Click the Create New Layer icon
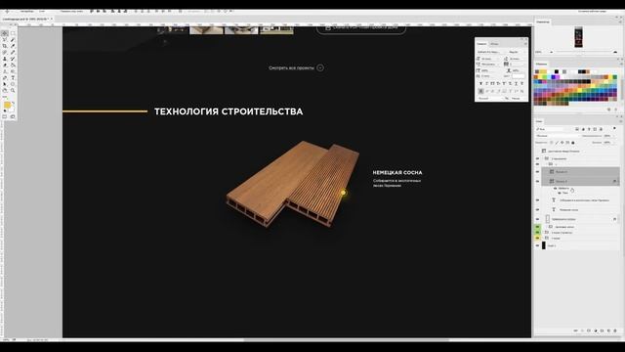Screen dimensions: 625x352 tap(608, 330)
